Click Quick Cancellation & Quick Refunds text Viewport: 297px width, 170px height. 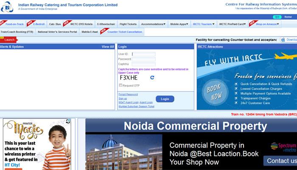click(266, 84)
